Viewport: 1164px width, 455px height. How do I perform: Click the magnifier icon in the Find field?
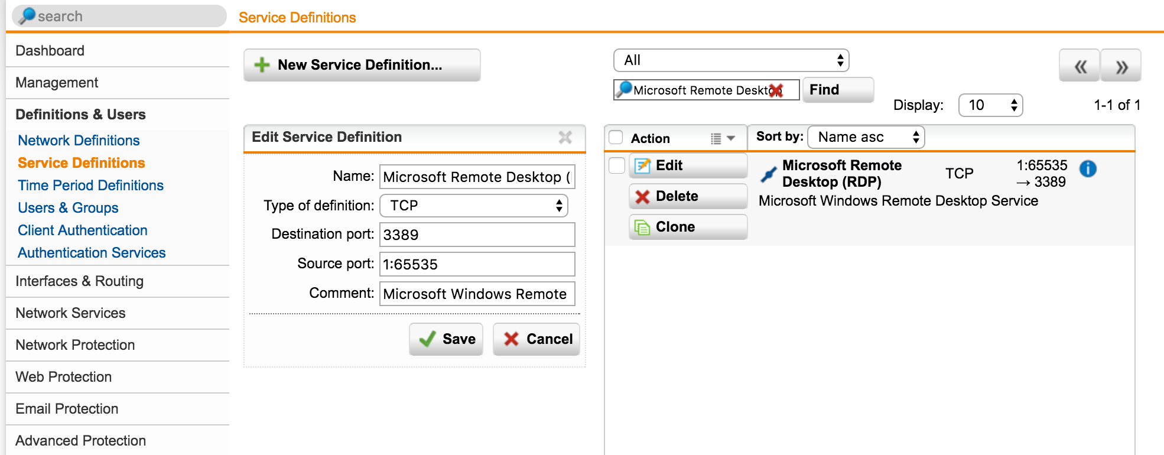(624, 89)
